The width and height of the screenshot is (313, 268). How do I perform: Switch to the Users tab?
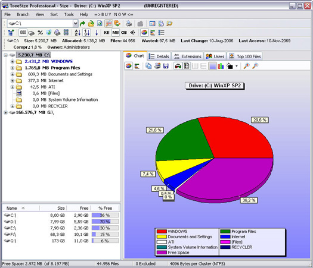pyautogui.click(x=215, y=56)
